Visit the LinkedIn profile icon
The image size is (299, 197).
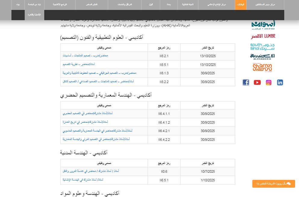(x=280, y=82)
